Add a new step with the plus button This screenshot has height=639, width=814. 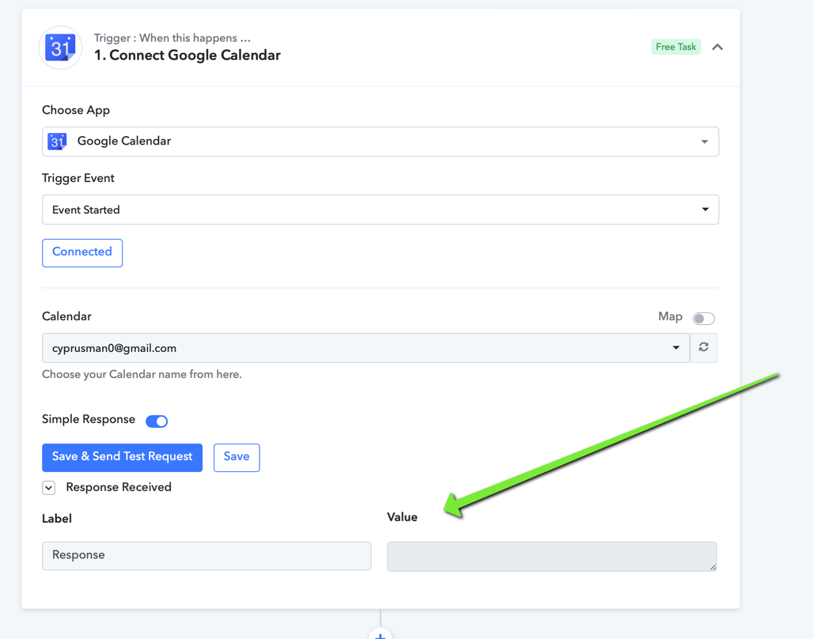(380, 634)
